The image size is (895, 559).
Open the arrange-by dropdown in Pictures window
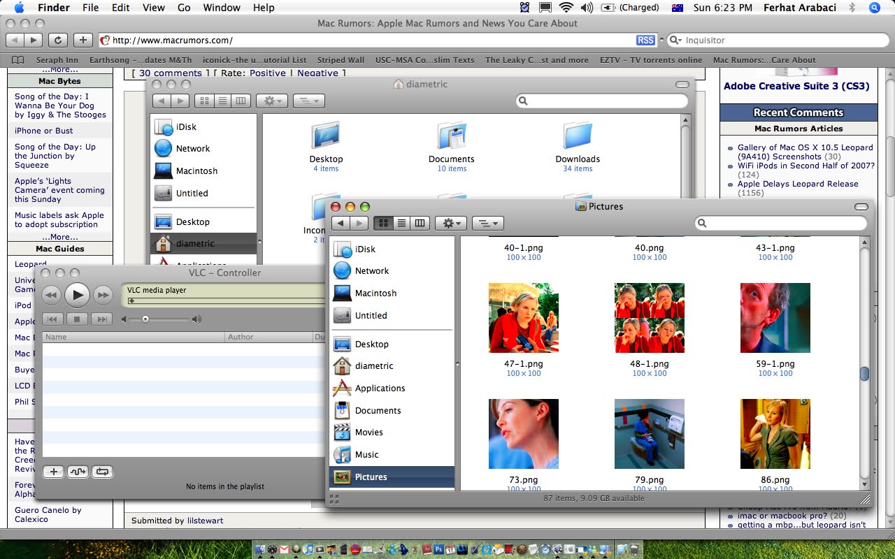488,223
